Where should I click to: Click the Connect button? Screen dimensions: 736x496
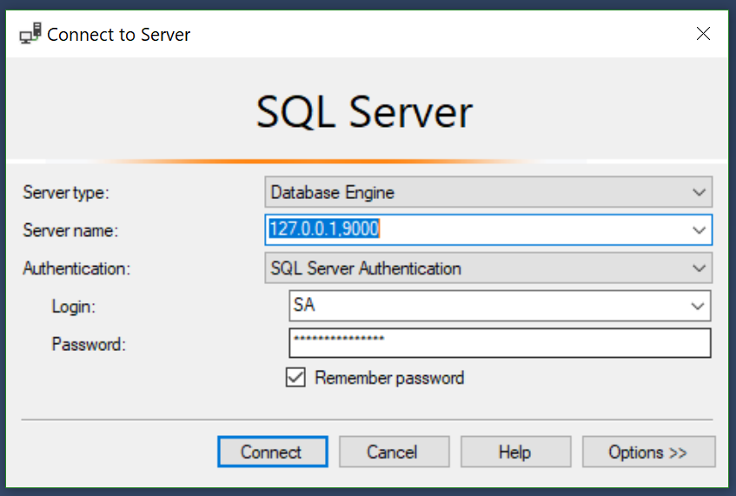(x=273, y=452)
